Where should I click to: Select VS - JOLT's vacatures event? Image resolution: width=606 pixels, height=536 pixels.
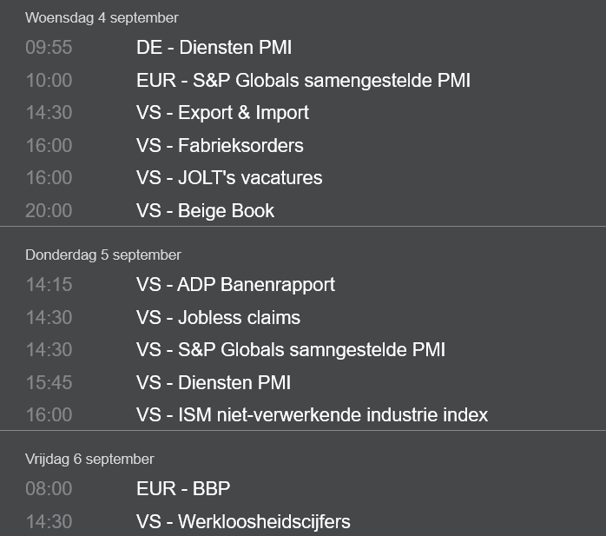[229, 178]
